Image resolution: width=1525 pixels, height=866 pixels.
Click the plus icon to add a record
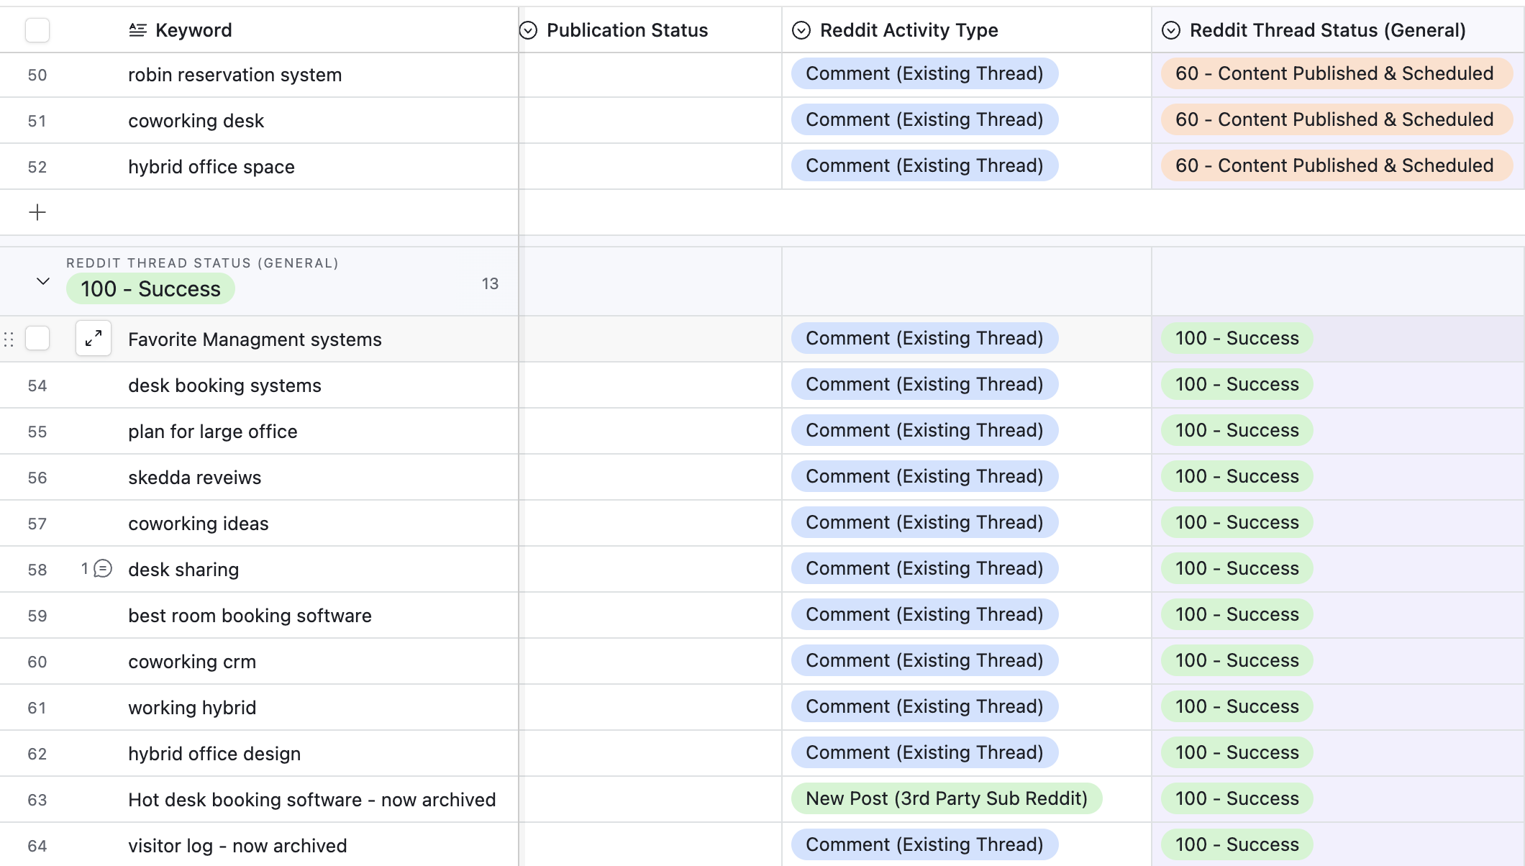[37, 212]
